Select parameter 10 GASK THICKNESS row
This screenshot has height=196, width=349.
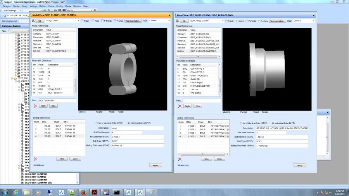pos(197,76)
